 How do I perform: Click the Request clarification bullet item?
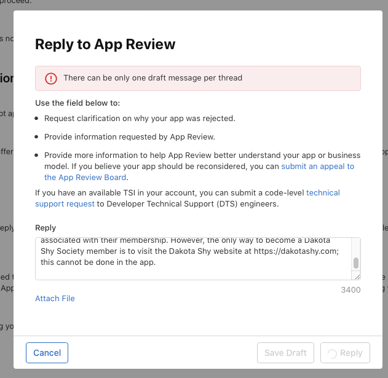click(x=140, y=119)
